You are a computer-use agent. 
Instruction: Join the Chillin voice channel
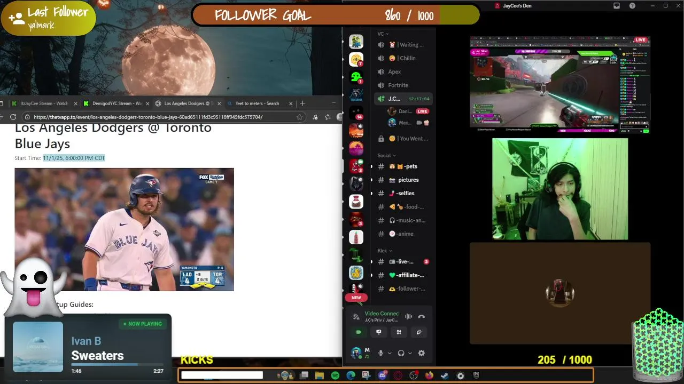point(405,58)
